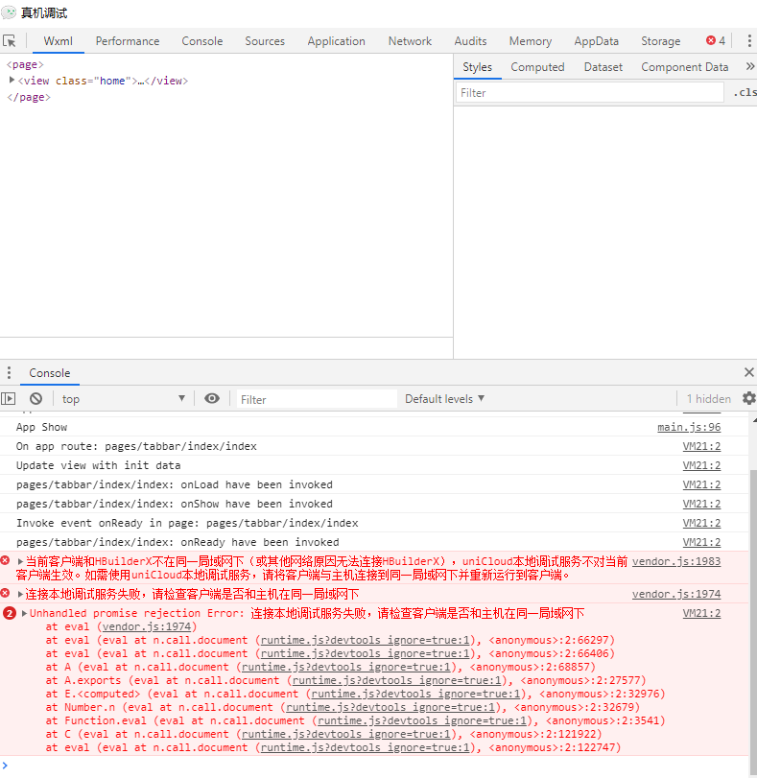The width and height of the screenshot is (757, 778).
Task: Open the Storage tab
Action: [x=661, y=41]
